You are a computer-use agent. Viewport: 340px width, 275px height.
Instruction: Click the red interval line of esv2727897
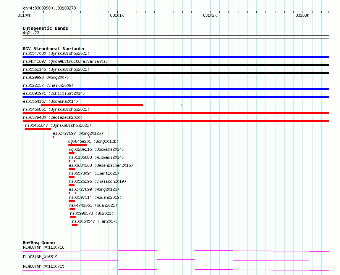click(x=71, y=137)
